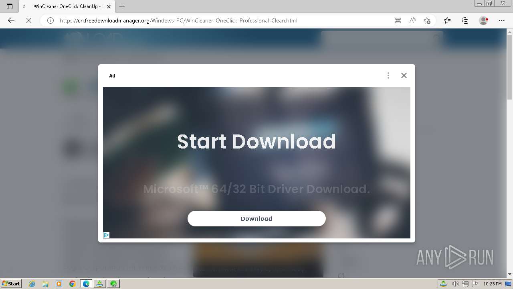Switch to Microsoft Edge taskbar button
Viewport: 513px width, 289px height.
click(x=86, y=284)
